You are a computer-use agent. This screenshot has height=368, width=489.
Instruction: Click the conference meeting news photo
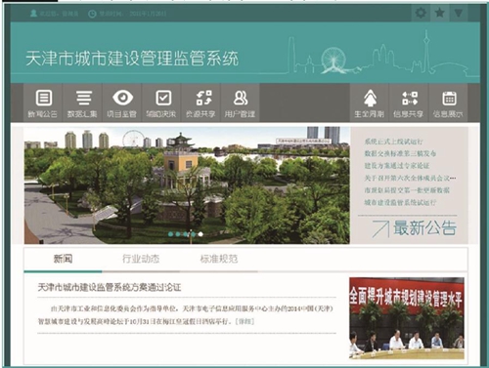407,318
